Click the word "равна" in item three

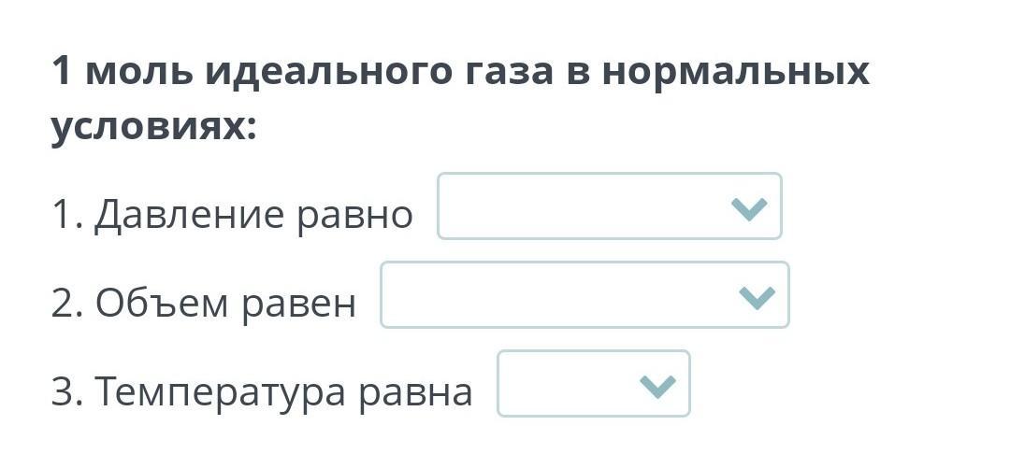coord(415,394)
